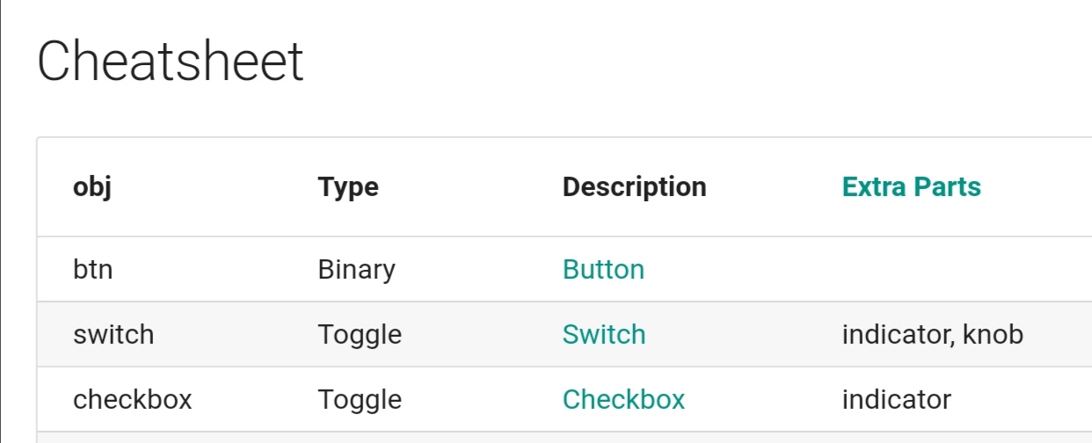The height and width of the screenshot is (443, 1092).
Task: Click the Binary type cell
Action: 356,269
